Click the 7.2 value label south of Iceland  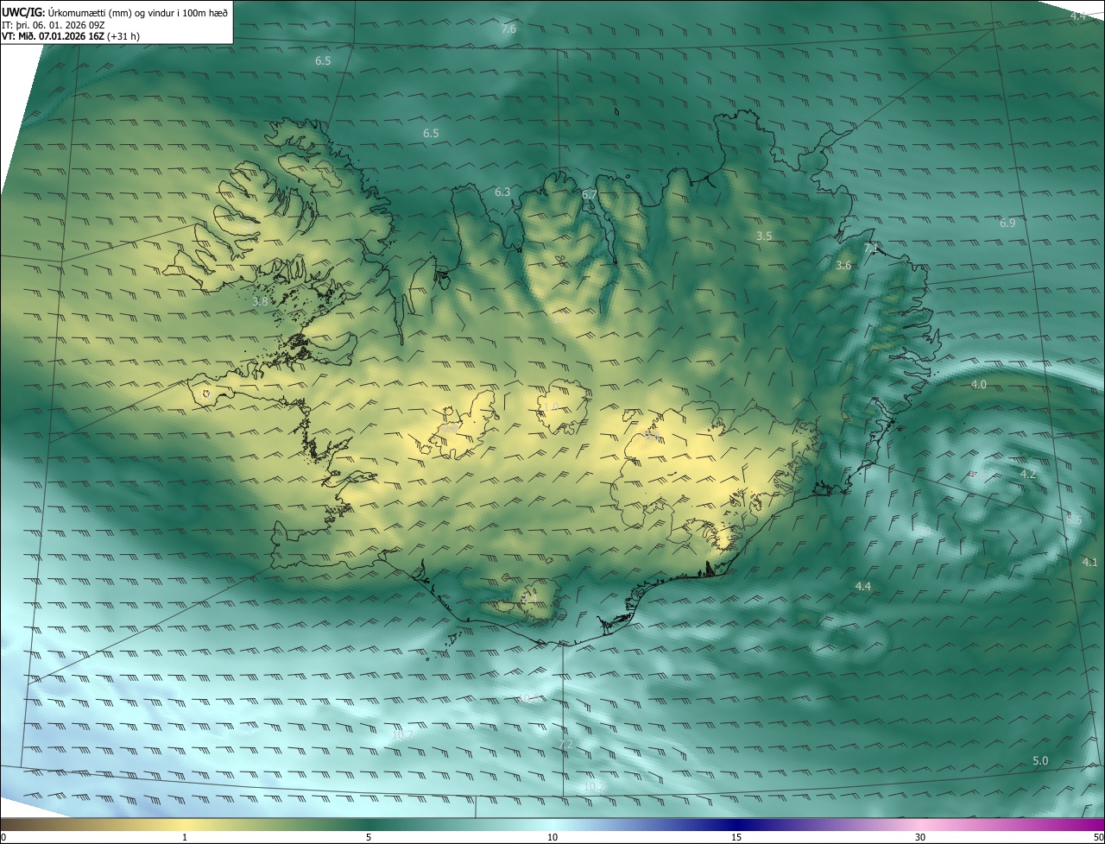point(565,744)
